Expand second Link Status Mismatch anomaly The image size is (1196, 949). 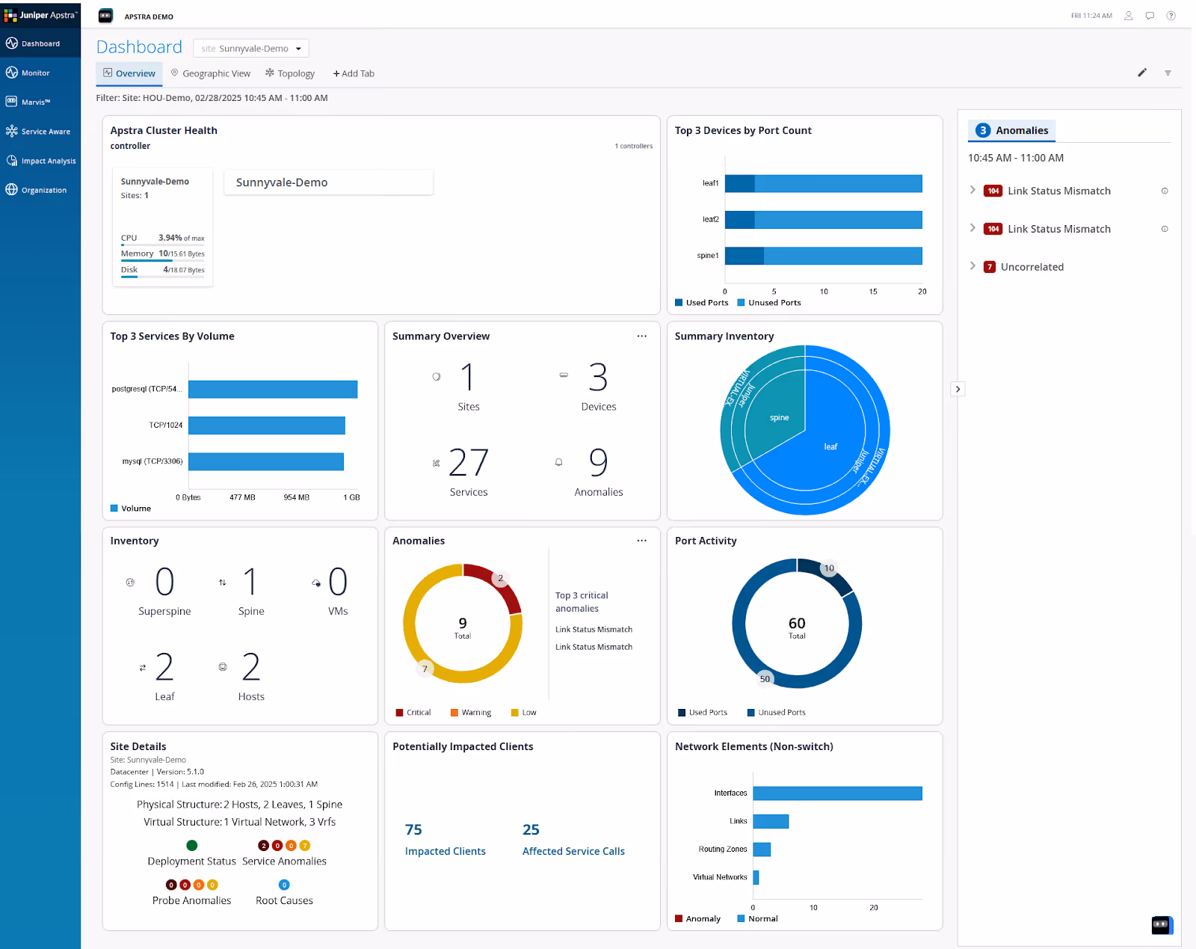pyautogui.click(x=972, y=228)
